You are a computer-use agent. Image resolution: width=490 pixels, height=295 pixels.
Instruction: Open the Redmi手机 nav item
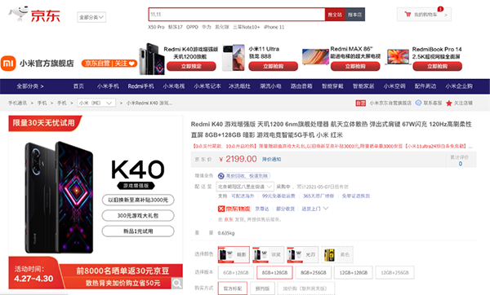(x=140, y=86)
